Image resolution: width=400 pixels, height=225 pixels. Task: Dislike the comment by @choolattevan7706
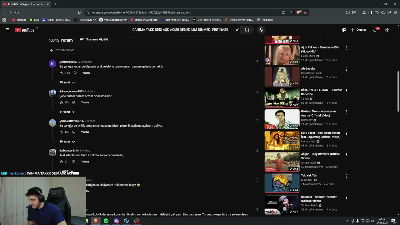pos(74,132)
